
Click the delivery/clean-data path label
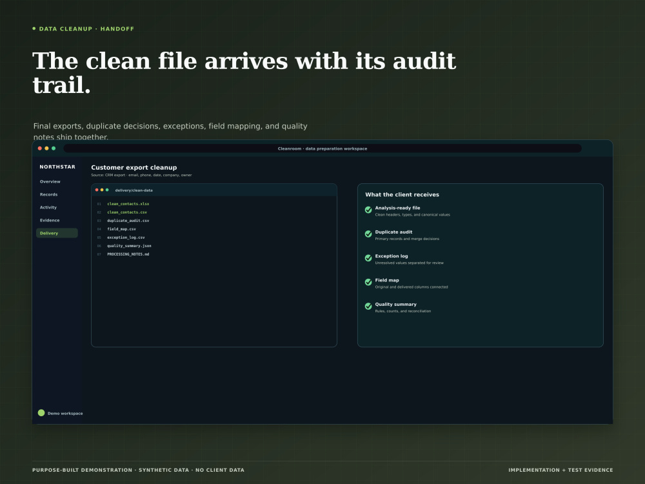(134, 190)
